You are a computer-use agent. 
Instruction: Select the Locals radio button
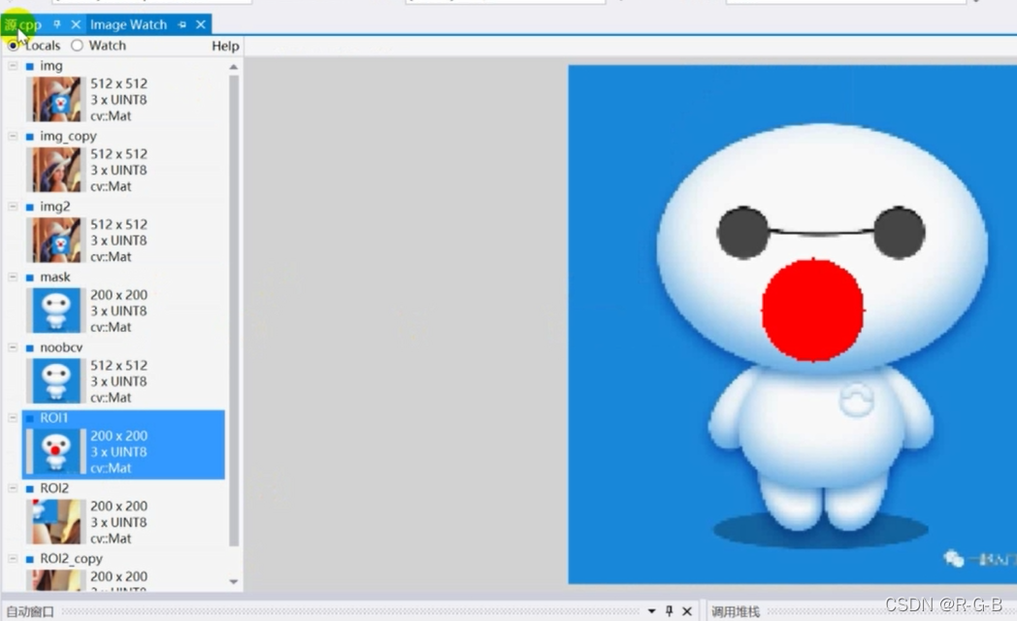coord(13,46)
